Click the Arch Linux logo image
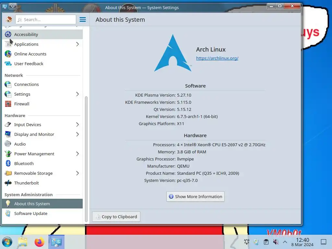The width and height of the screenshot is (332, 249). 173,53
